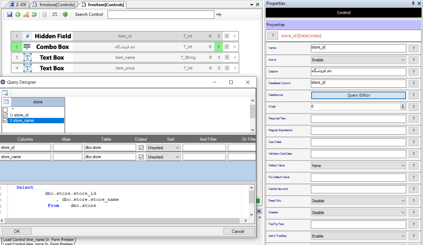Open the tab list dropdown arrow beside the tabs
Viewport: 423px width, 245px height.
[x=252, y=5]
